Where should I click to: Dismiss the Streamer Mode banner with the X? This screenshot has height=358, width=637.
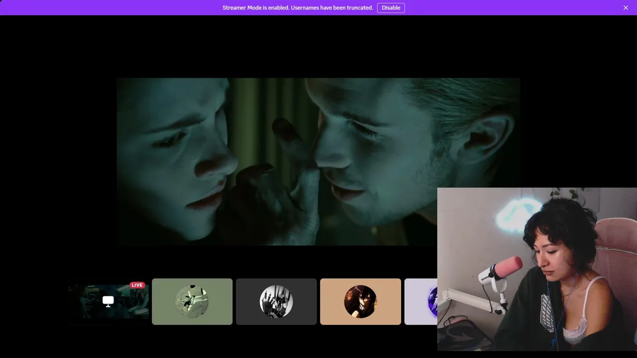pyautogui.click(x=626, y=7)
